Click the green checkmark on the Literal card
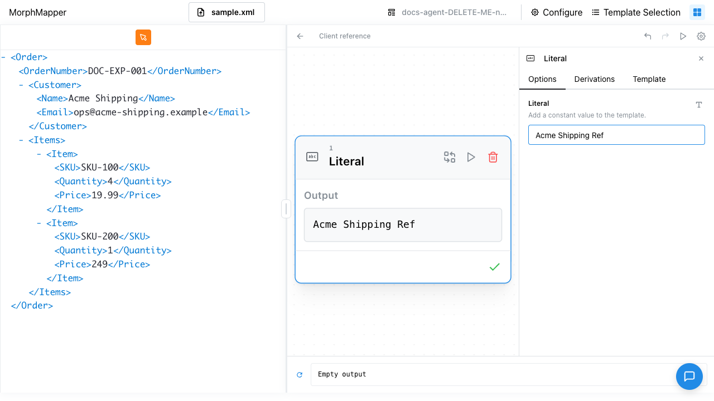 [x=494, y=267]
